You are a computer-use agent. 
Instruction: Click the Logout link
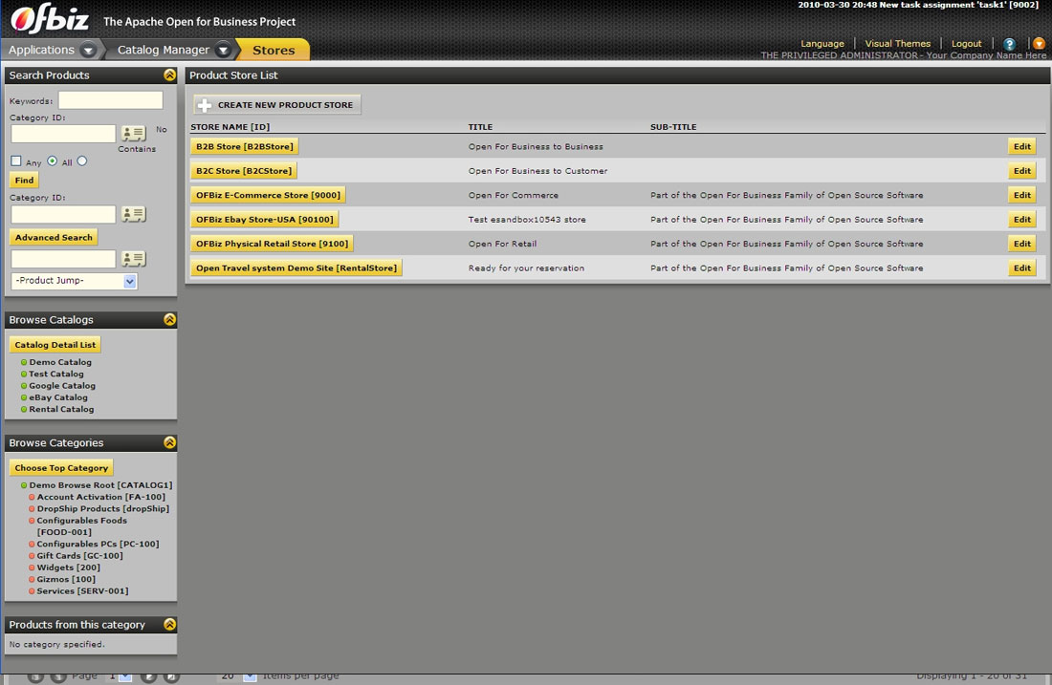click(x=966, y=44)
